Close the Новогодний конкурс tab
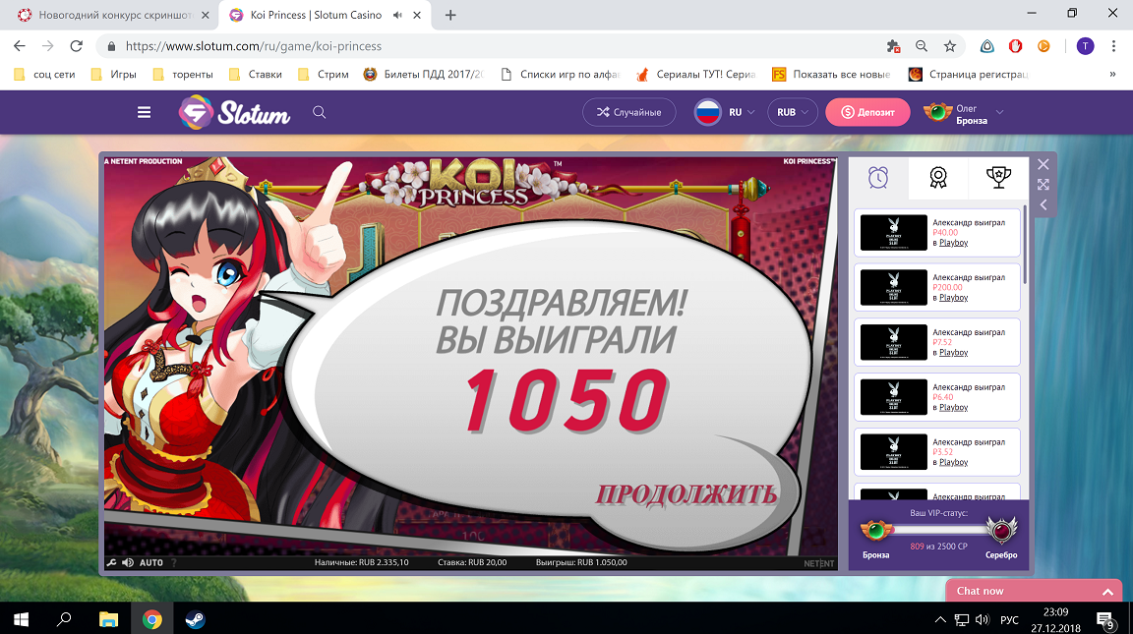This screenshot has width=1133, height=634. [x=206, y=15]
